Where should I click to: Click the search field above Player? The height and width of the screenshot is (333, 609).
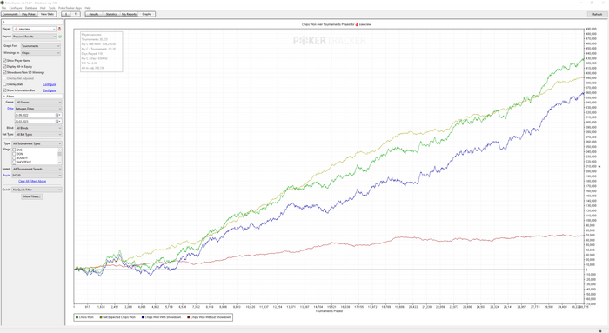click(x=32, y=22)
